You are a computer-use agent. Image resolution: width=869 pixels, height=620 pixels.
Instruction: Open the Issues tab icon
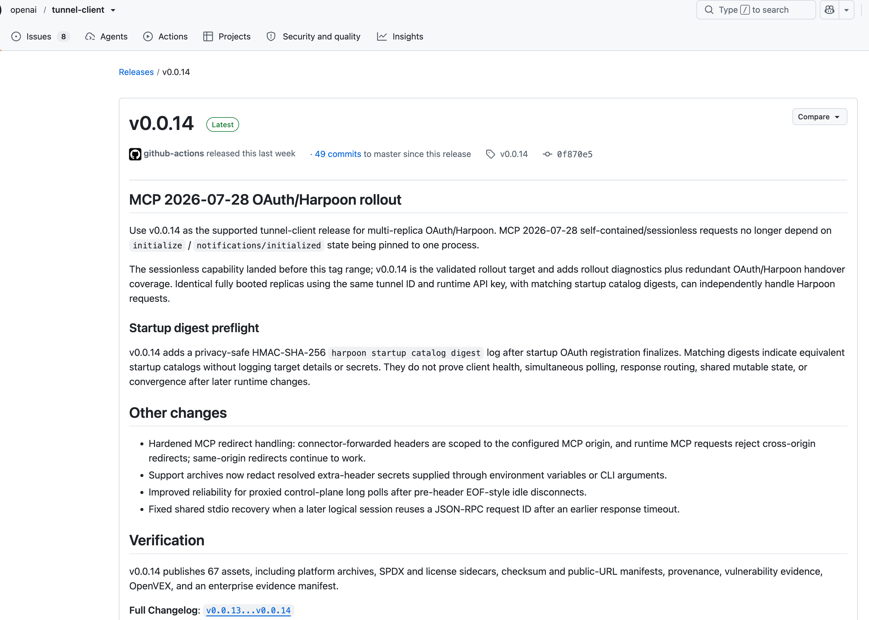pyautogui.click(x=16, y=37)
